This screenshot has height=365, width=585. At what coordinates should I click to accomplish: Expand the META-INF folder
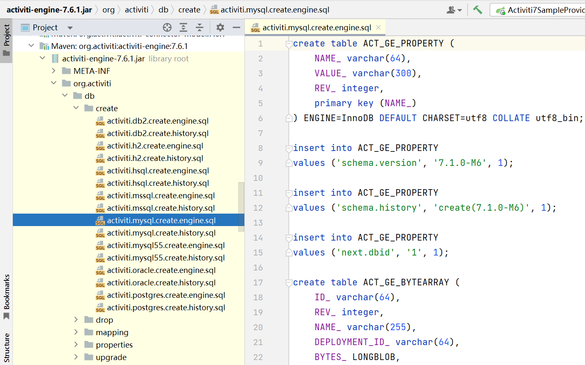pos(53,71)
